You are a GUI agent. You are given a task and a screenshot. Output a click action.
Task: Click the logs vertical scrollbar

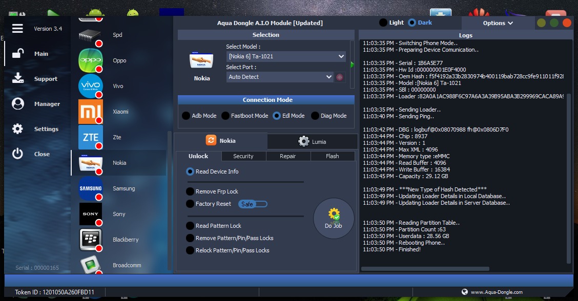(568, 179)
